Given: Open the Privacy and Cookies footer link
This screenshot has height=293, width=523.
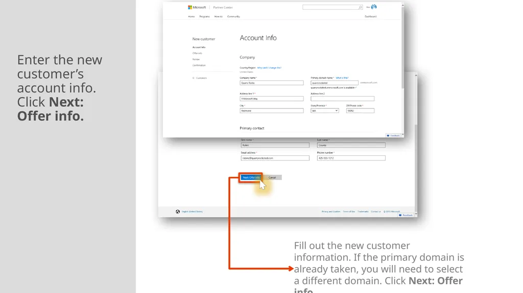Looking at the screenshot, I should coord(331,212).
